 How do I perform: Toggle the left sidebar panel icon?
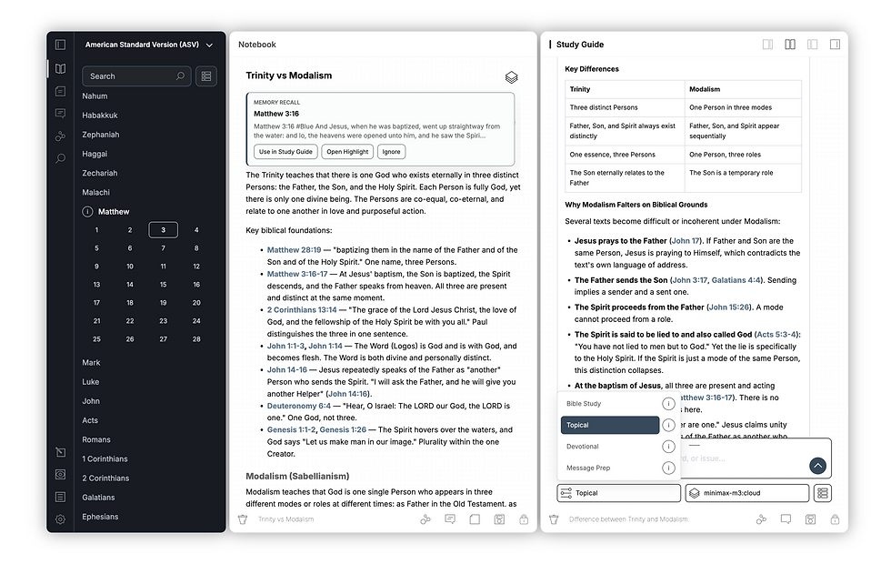pos(60,45)
